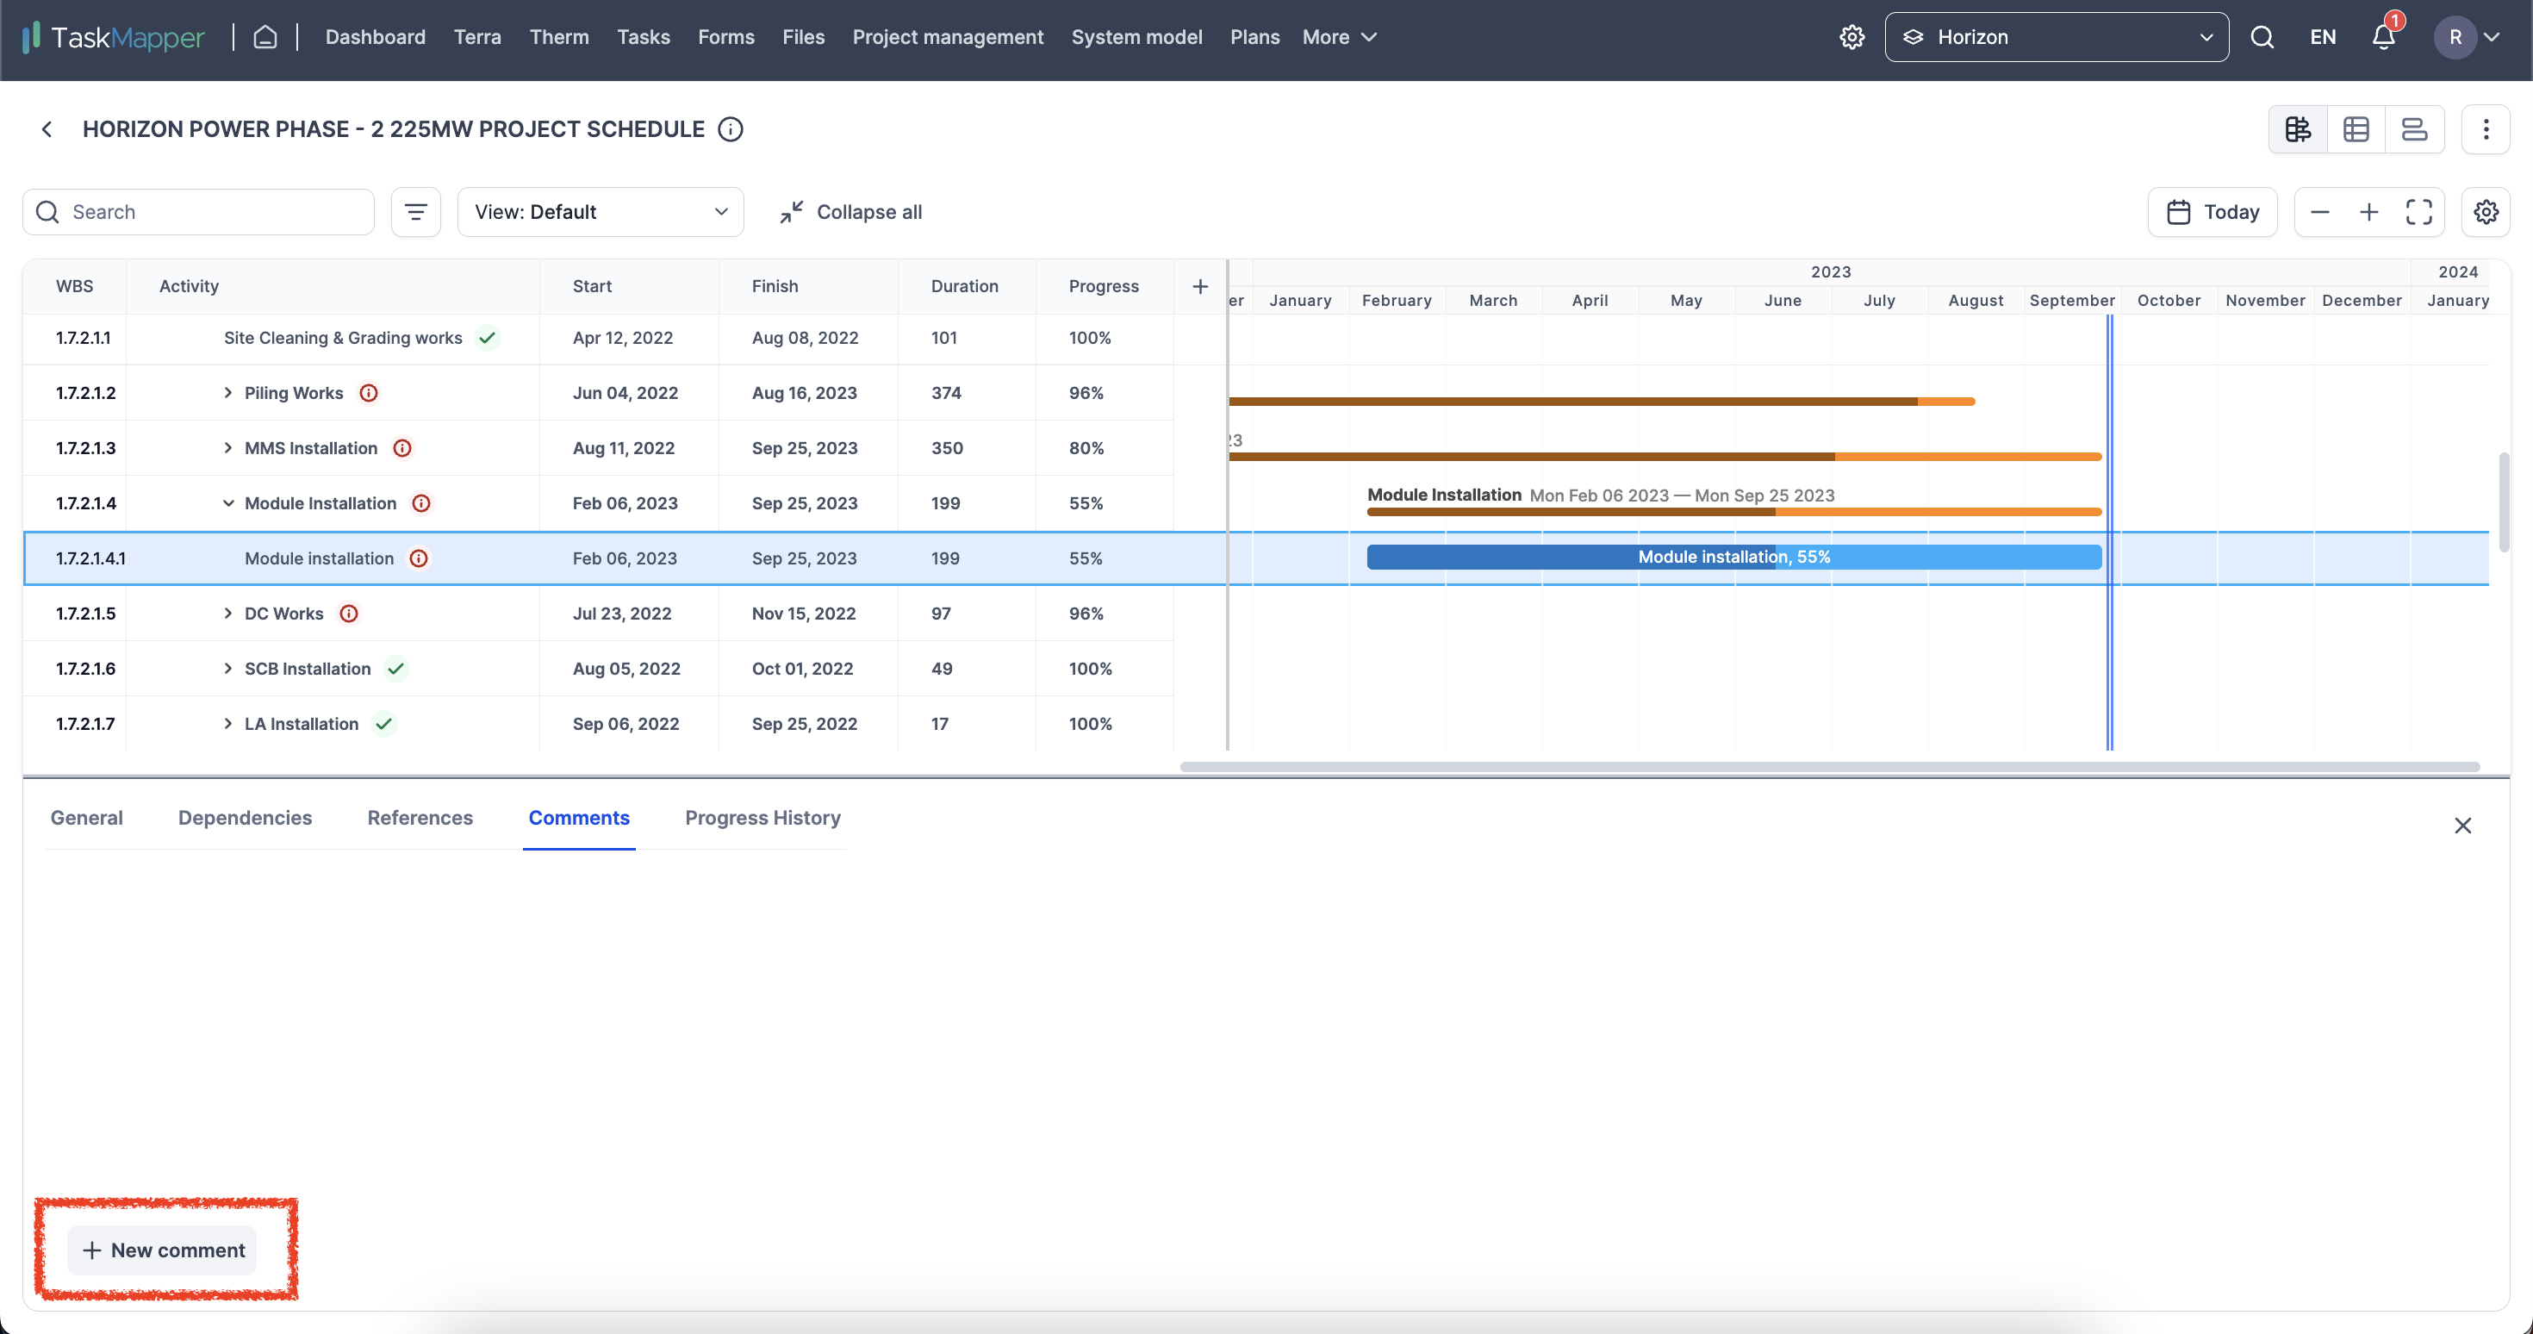
Task: Expand the DC Works row
Action: tap(228, 614)
